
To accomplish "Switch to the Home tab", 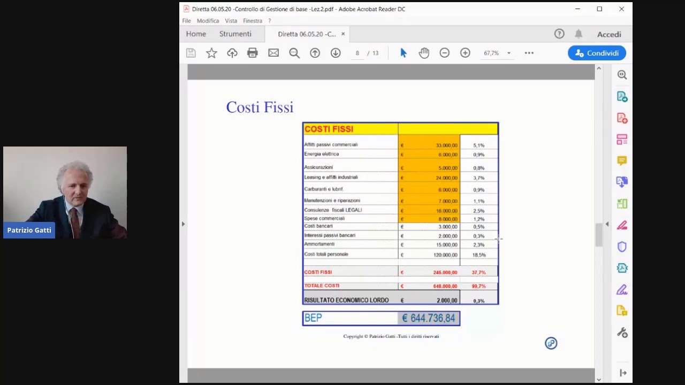I will (x=196, y=34).
